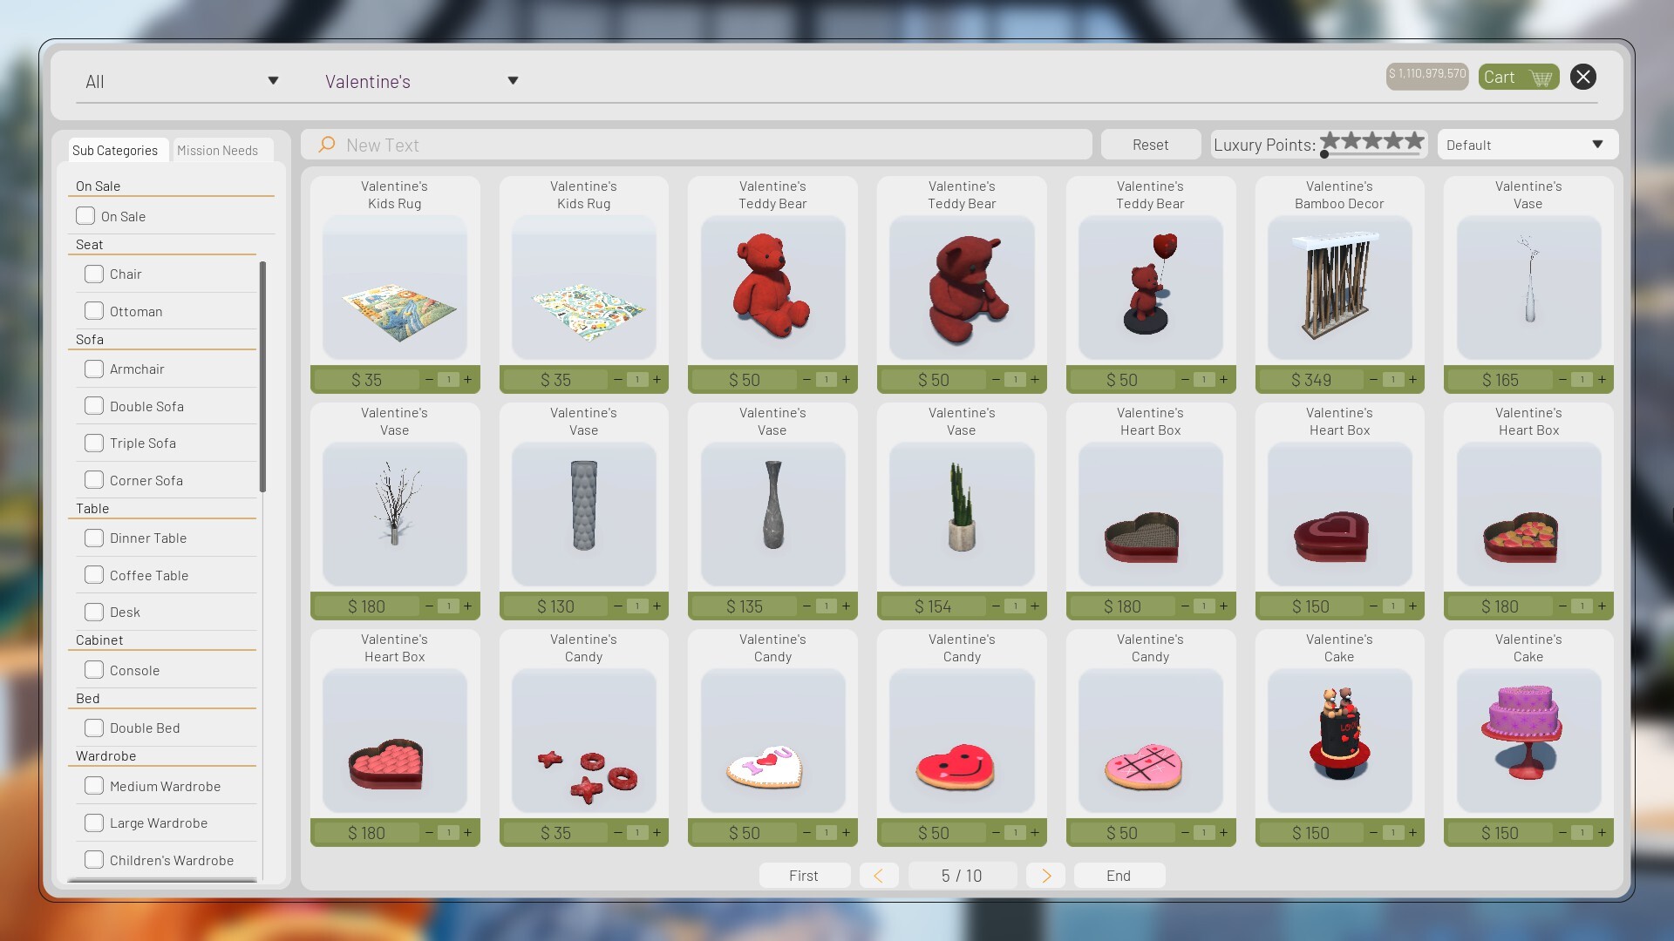The width and height of the screenshot is (1674, 941).
Task: Decrease Valentine's Cake quantity with minus
Action: (1374, 832)
